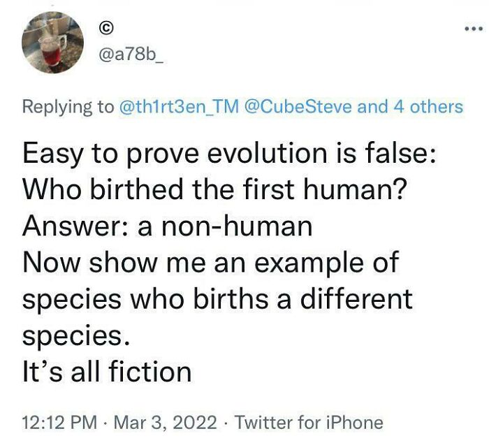Show the '4 others' replied-to users
Image resolution: width=489 pixels, height=443 pixels.
coord(425,107)
